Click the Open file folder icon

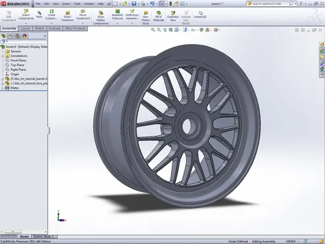125,3
